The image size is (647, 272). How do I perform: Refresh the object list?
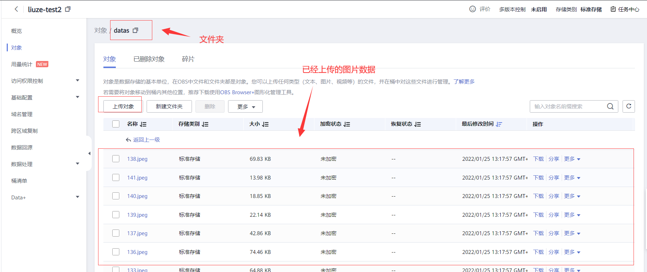coord(629,106)
